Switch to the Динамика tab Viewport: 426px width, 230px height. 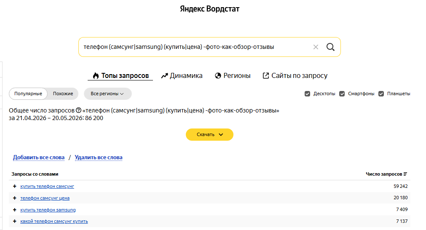coord(182,75)
